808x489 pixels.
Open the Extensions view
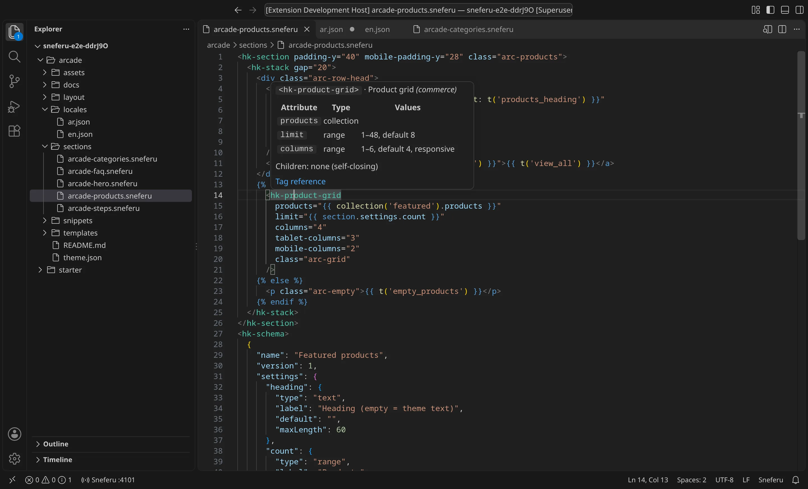[14, 131]
